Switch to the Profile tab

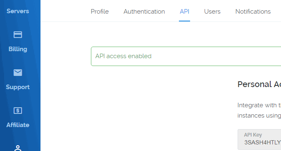(100, 12)
